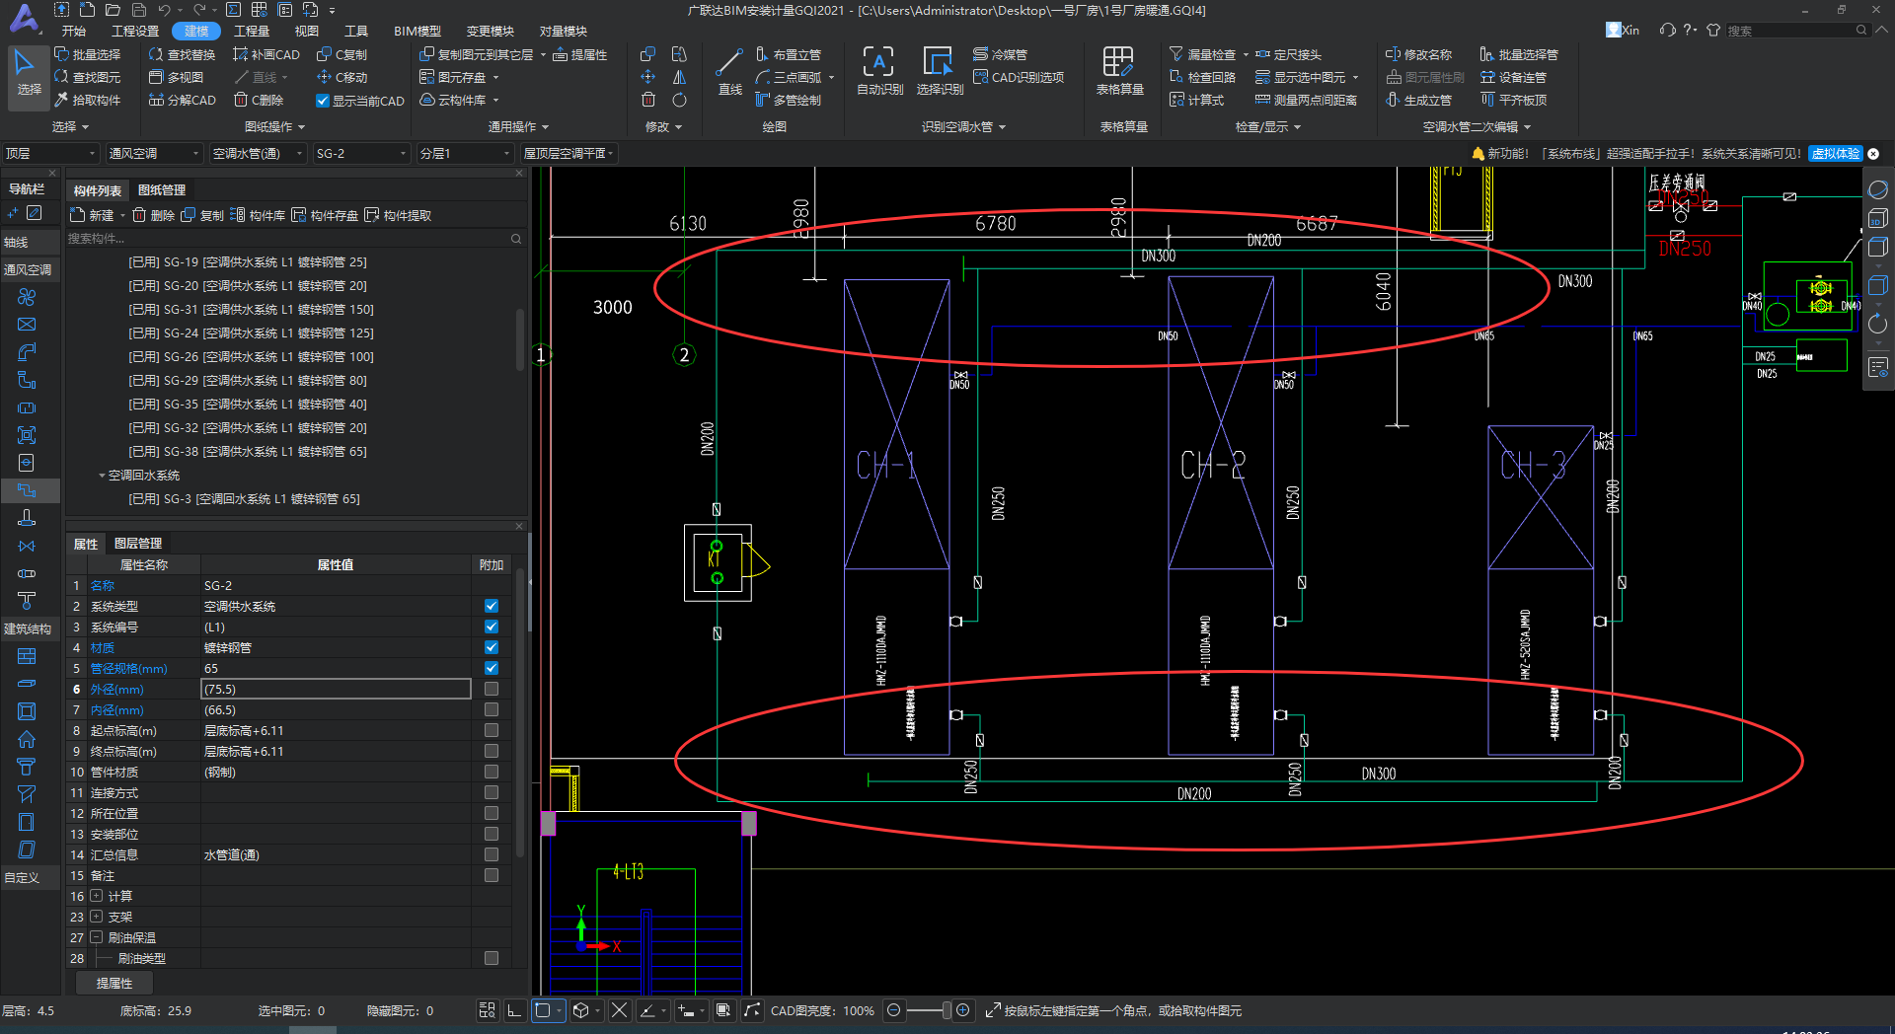Collapse the 空调回水系统 tree node
This screenshot has height=1034, width=1895.
[x=102, y=476]
